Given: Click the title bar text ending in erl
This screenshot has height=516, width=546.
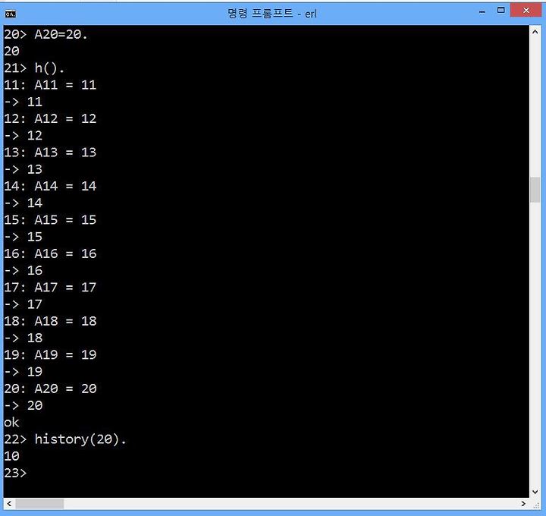Looking at the screenshot, I should point(272,14).
